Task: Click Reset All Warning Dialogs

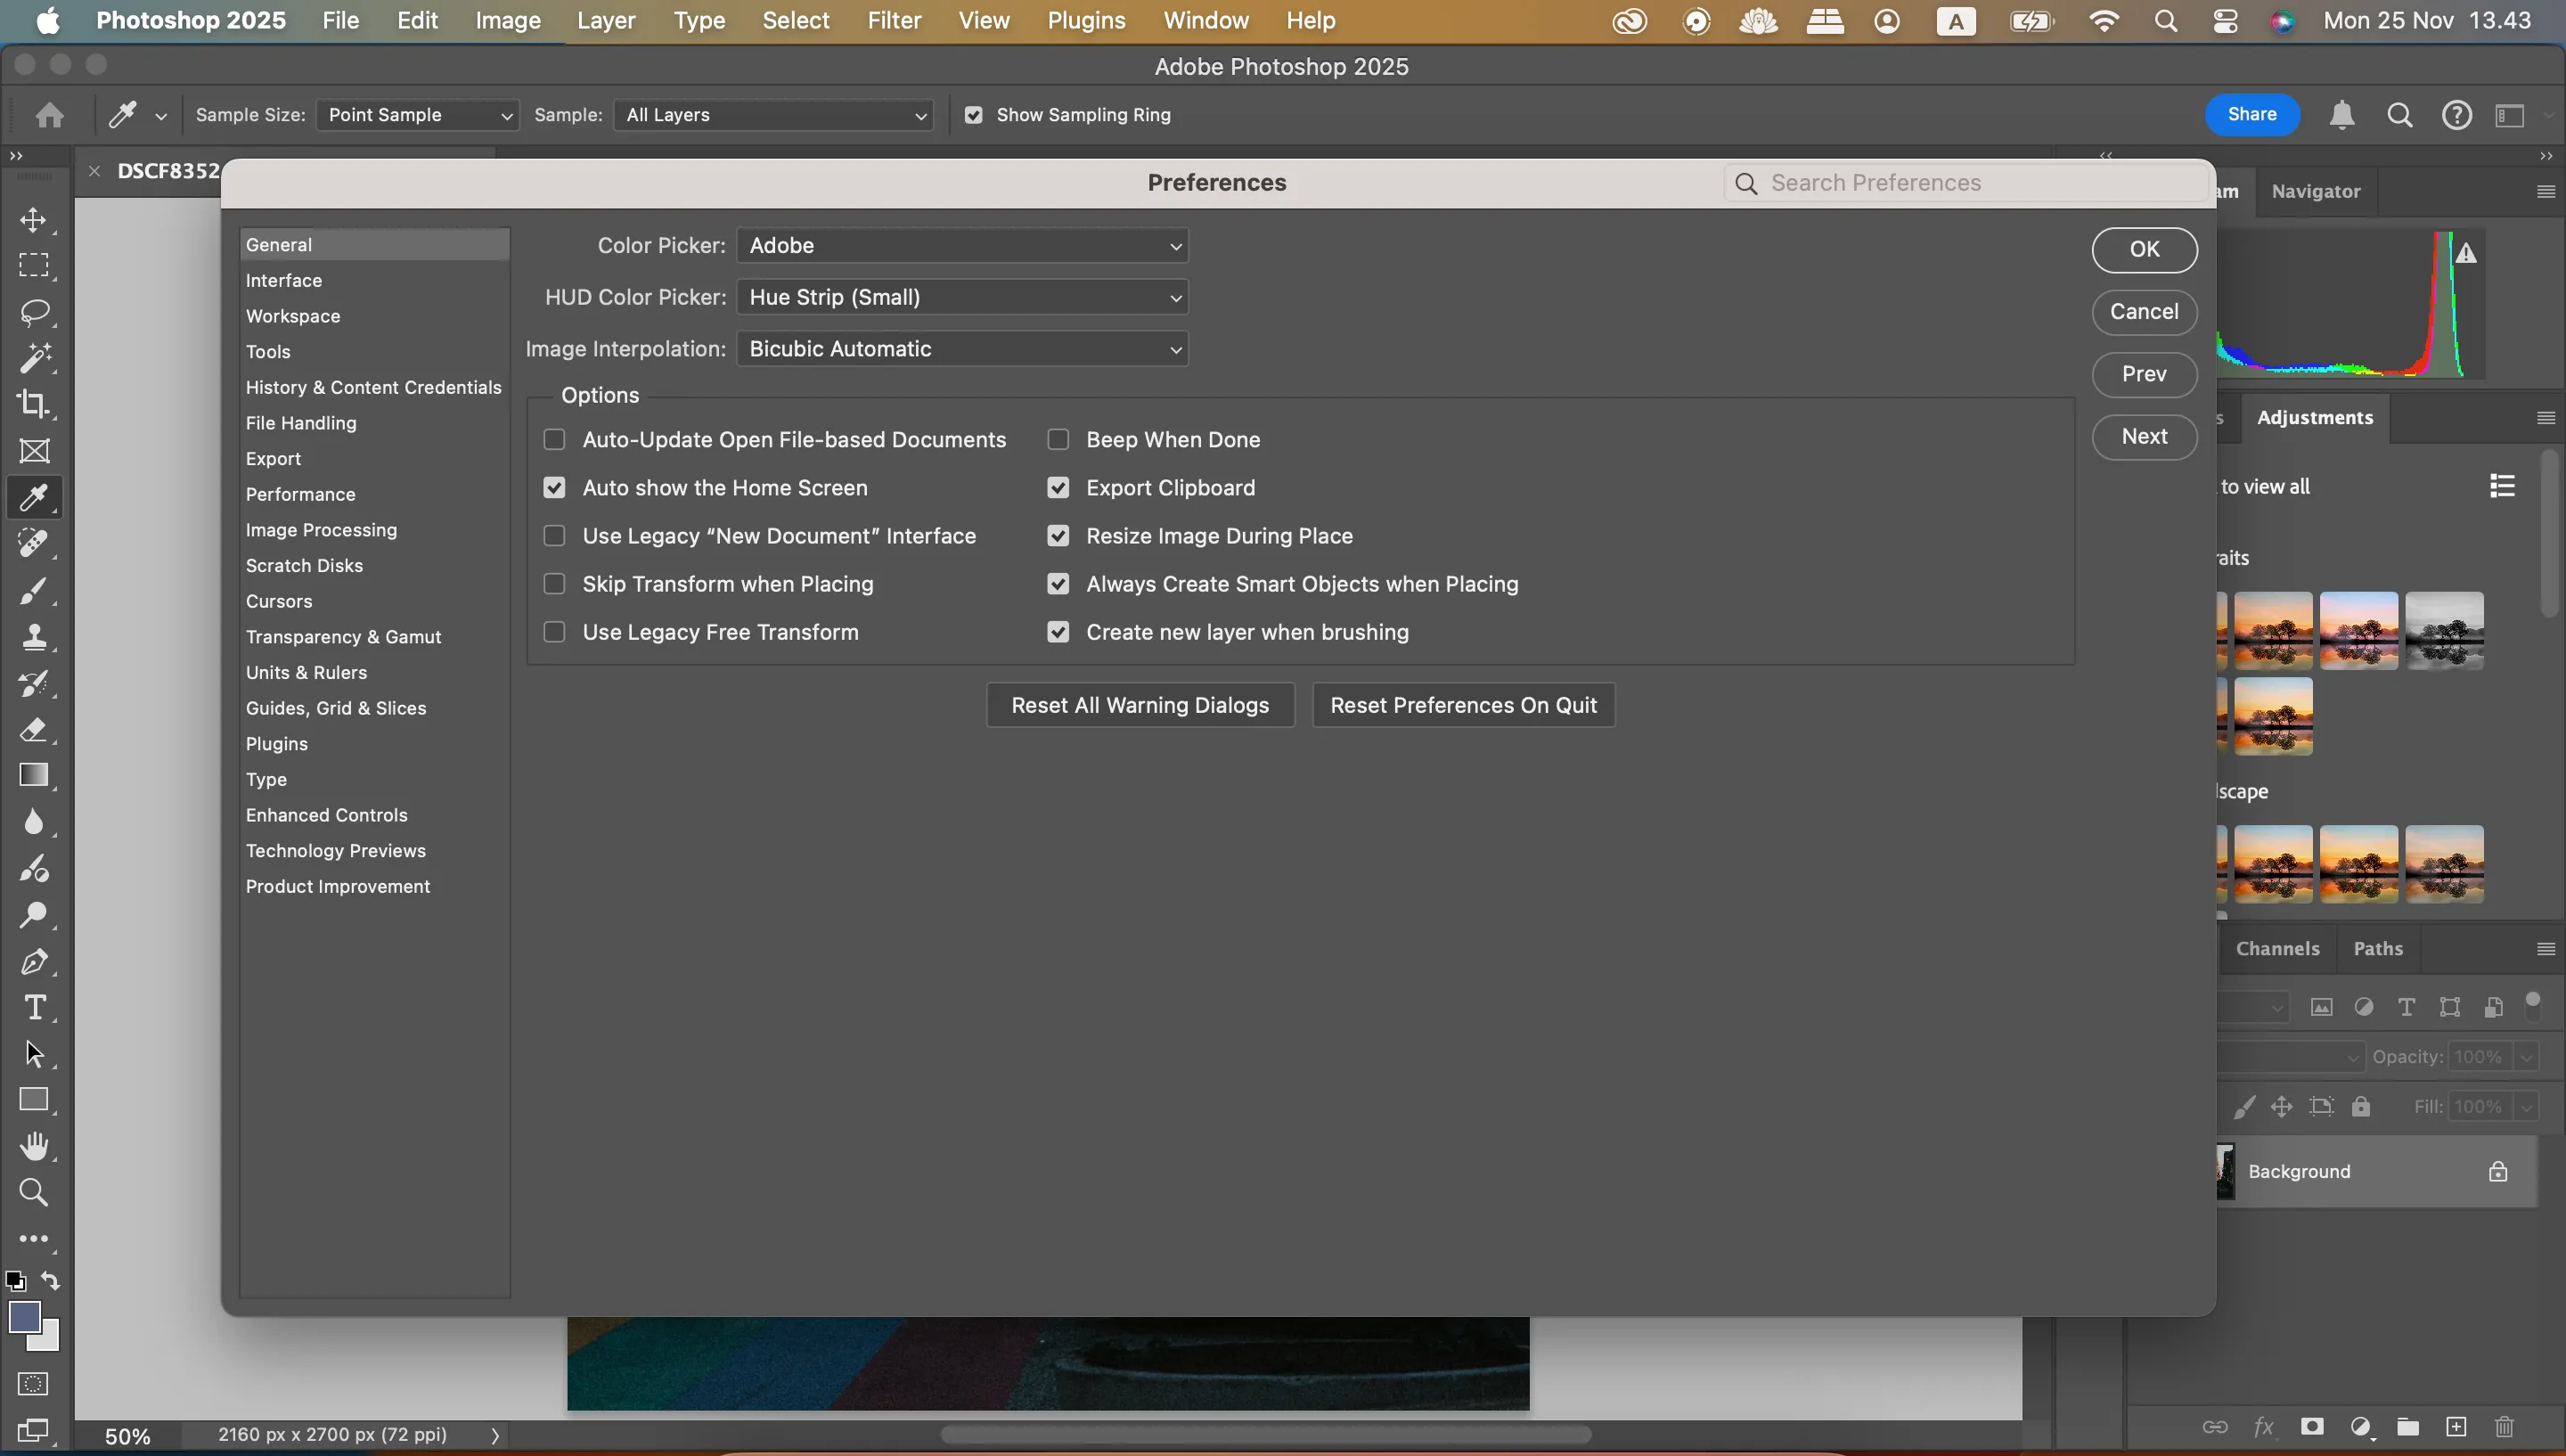Action: tap(1139, 704)
